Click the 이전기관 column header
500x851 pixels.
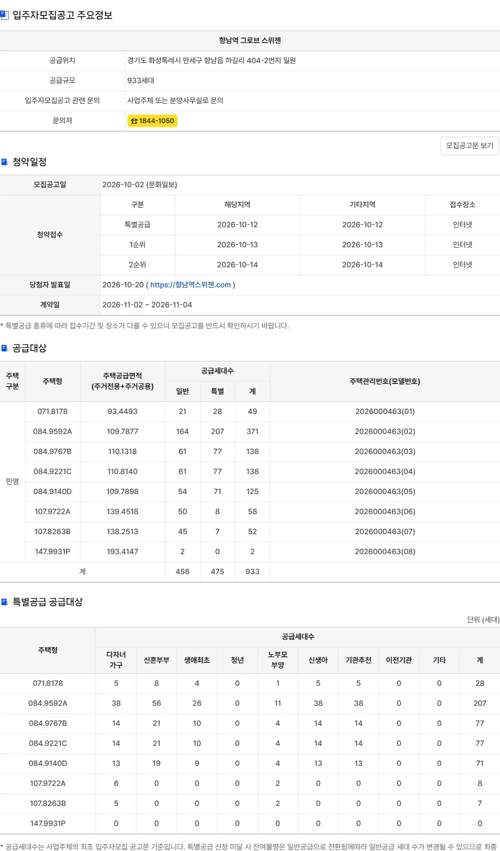(399, 660)
